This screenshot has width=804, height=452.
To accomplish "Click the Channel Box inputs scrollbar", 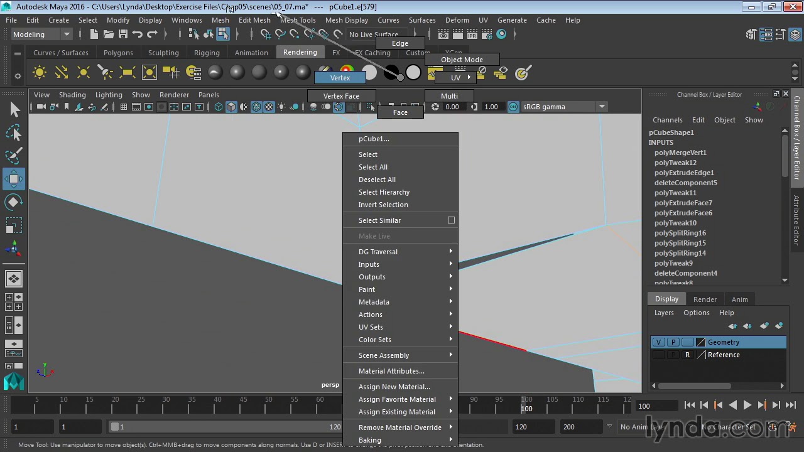I will click(785, 157).
